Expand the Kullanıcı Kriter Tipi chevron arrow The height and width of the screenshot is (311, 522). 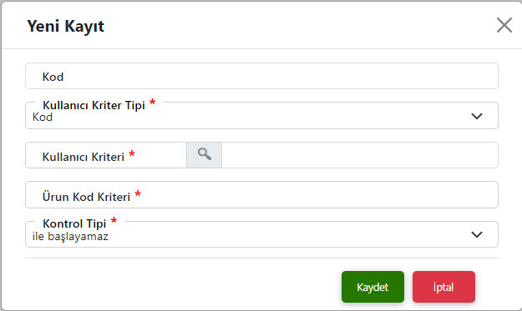pos(477,116)
